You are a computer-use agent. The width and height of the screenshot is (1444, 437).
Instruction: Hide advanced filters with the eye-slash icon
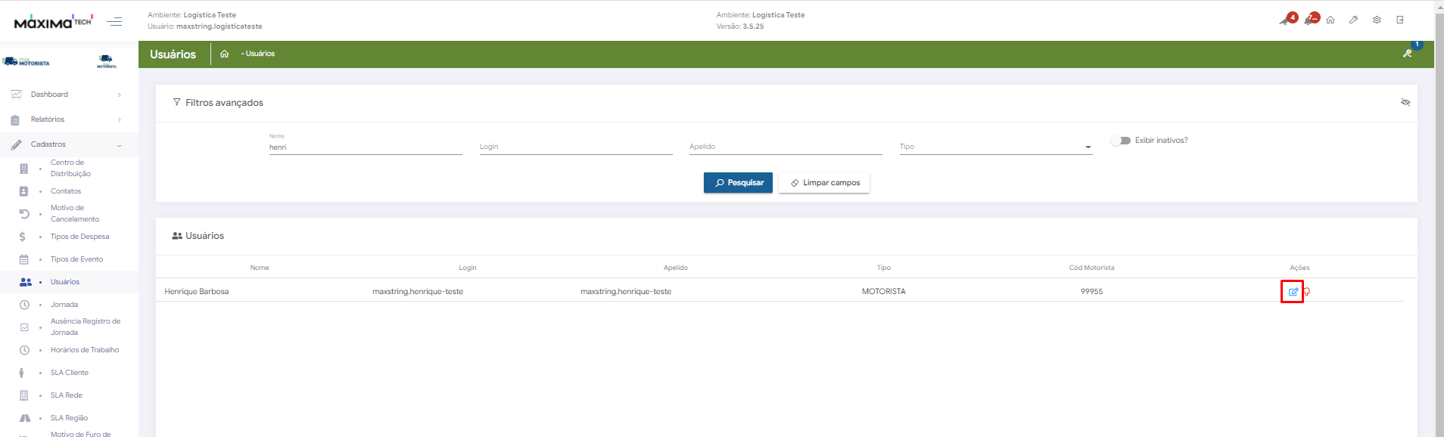[1405, 102]
